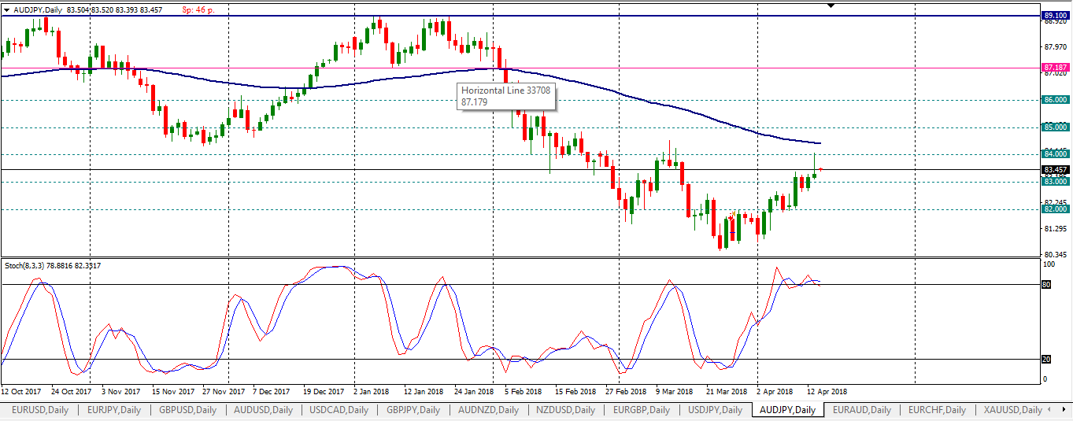Go to the AUDUSD,Daily chart tab
Image resolution: width=1073 pixels, height=421 pixels.
tap(264, 410)
